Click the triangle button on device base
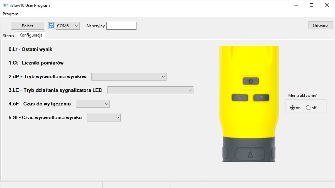This screenshot has height=188, width=335. 250,154
